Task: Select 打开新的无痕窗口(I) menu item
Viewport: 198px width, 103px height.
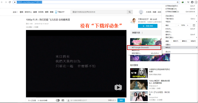Action: pos(180,12)
